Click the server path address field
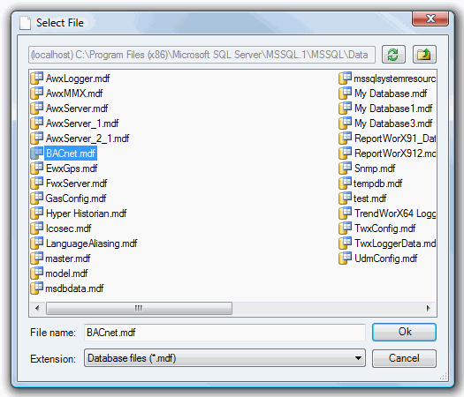Viewport: 464px width, 397px height. pos(202,55)
